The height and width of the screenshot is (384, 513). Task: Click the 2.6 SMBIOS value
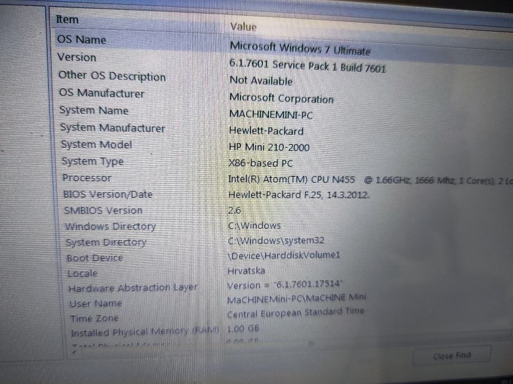[x=234, y=210]
